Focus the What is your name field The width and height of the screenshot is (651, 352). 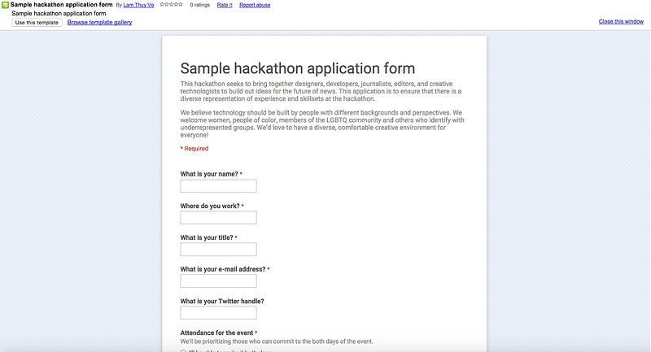coord(218,185)
